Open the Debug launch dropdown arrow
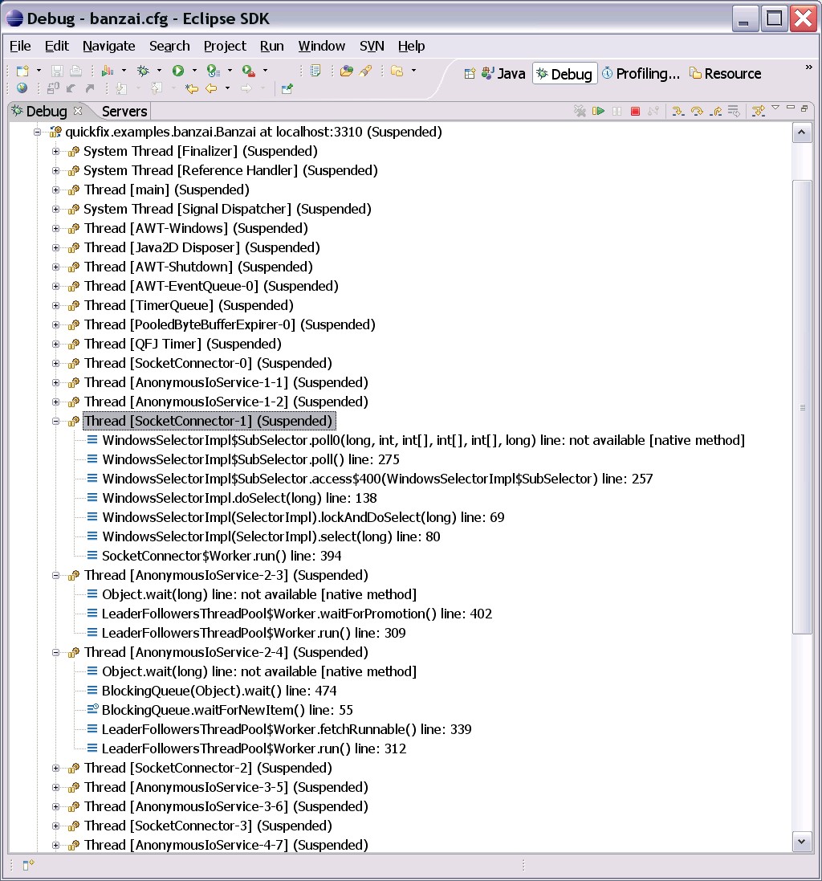This screenshot has height=881, width=822. click(x=159, y=71)
